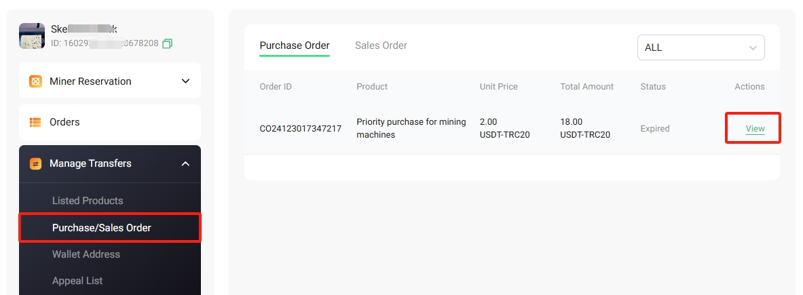
Task: Copy the user ID with copy icon
Action: (x=167, y=44)
